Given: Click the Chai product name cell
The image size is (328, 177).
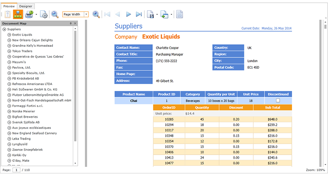Looking at the screenshot, I should (x=134, y=101).
